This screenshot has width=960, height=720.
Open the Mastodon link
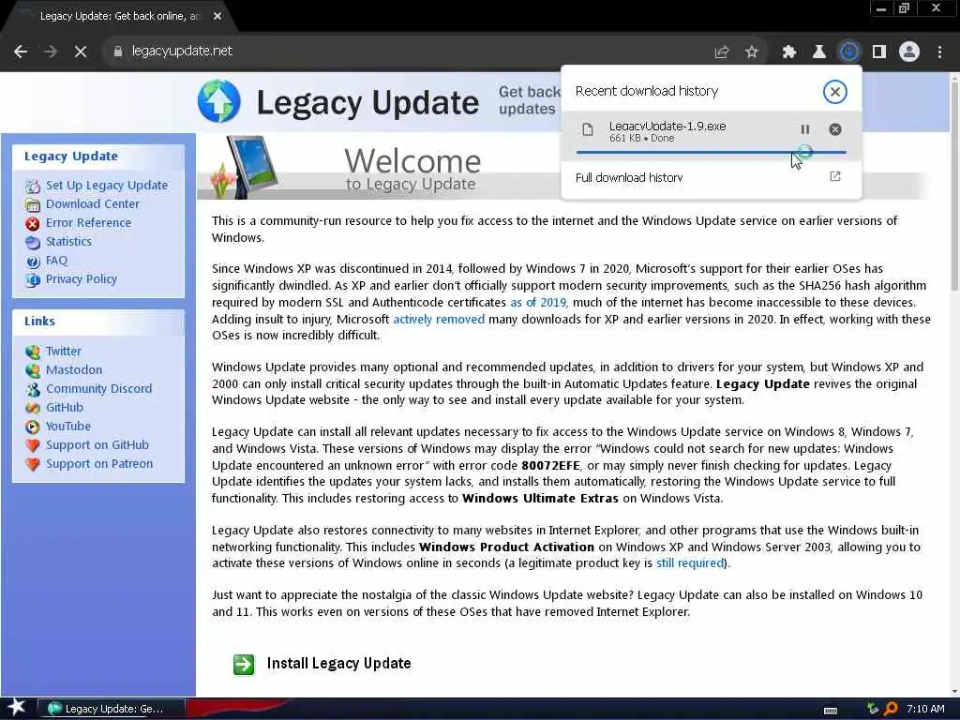tap(73, 369)
